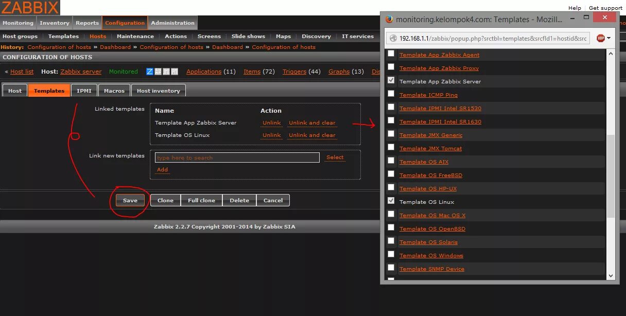626x316 pixels.
Task: Click the Delete button
Action: [x=239, y=200]
